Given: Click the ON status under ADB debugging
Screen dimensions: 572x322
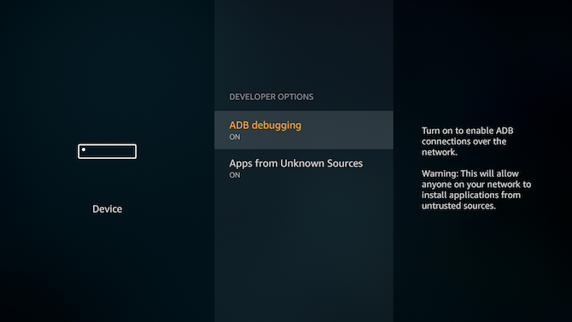Looking at the screenshot, I should point(235,137).
